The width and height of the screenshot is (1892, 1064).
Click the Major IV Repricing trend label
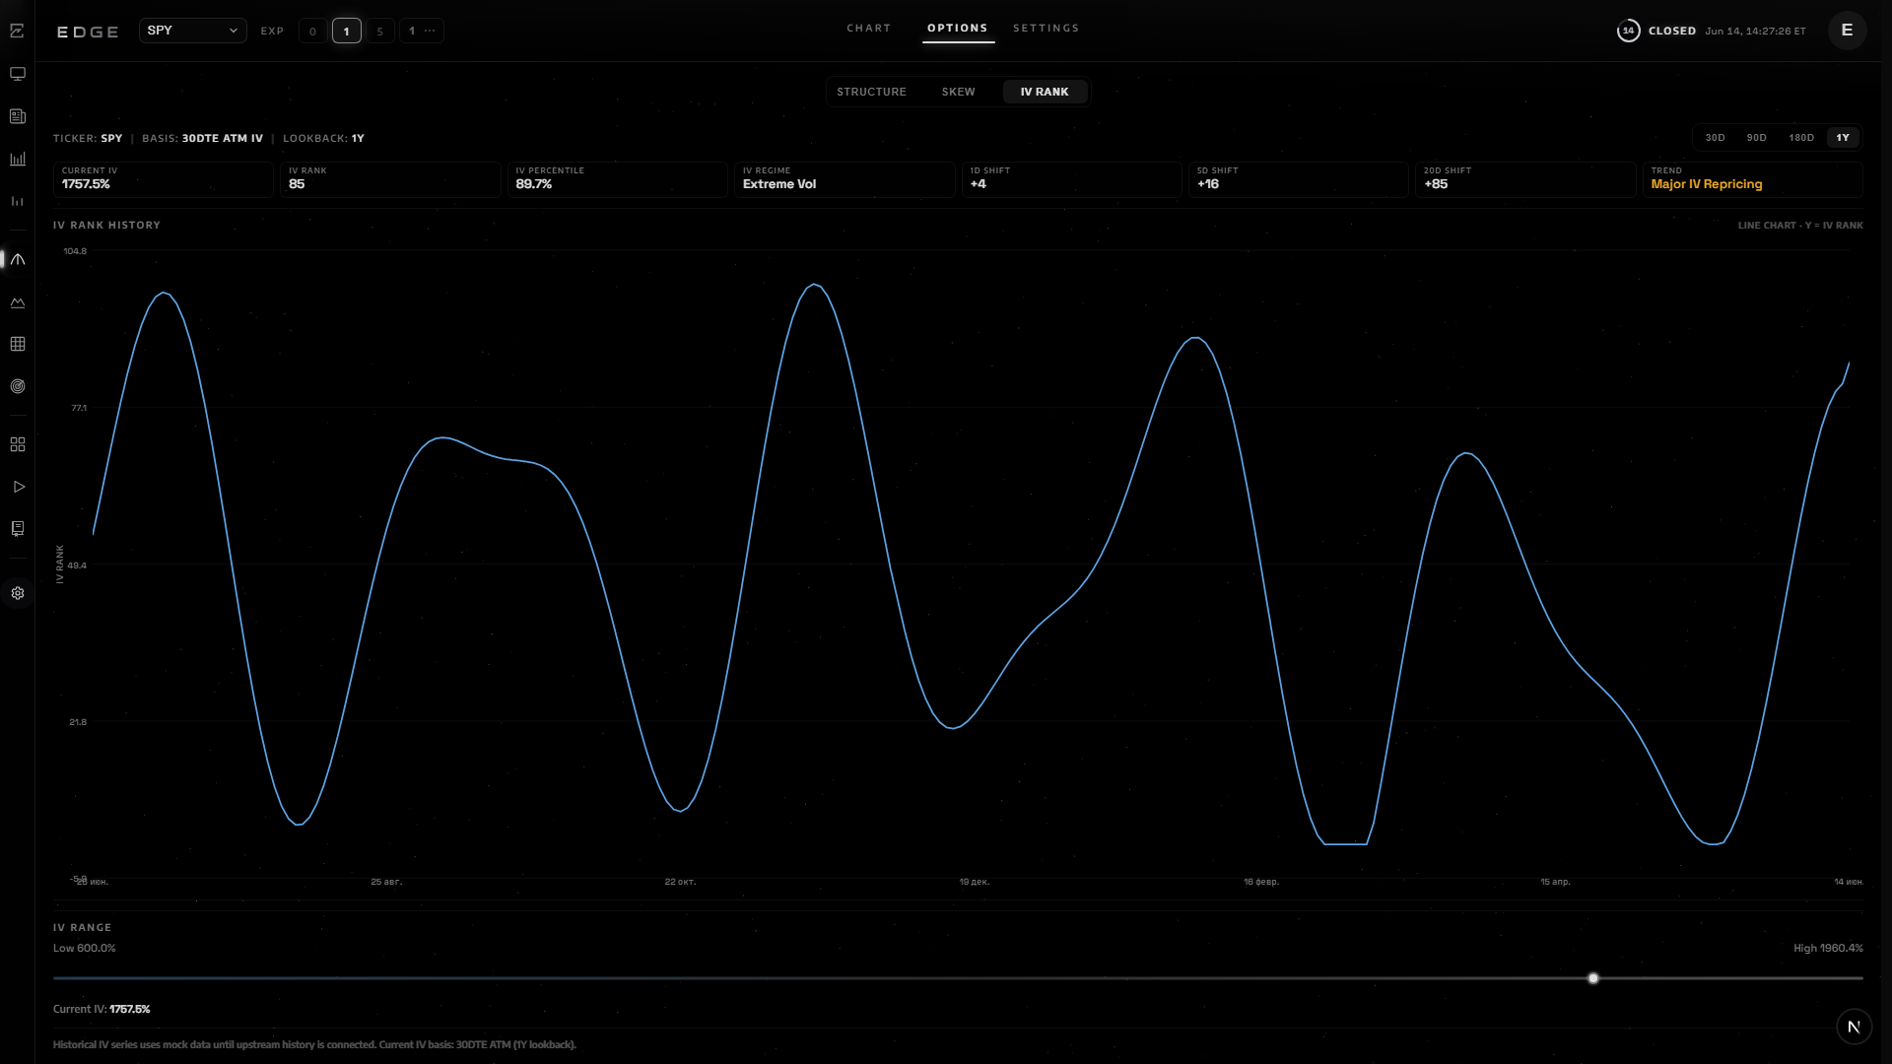point(1707,184)
